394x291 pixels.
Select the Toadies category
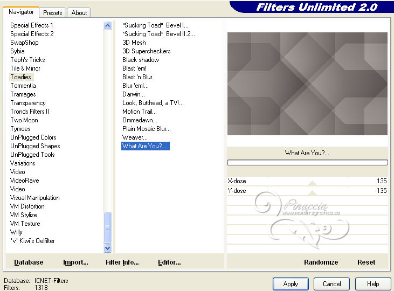20,77
